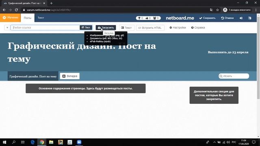Click the Пост button next to link field
260x146 pixels.
click(x=86, y=28)
